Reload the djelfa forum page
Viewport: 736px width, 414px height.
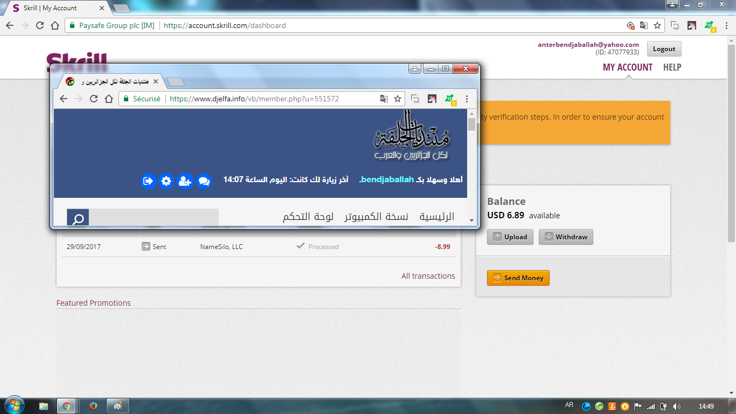(94, 99)
